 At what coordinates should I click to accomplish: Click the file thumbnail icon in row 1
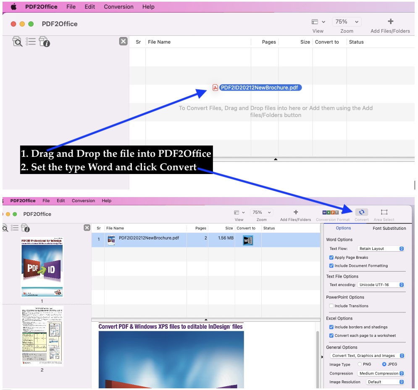click(x=111, y=240)
